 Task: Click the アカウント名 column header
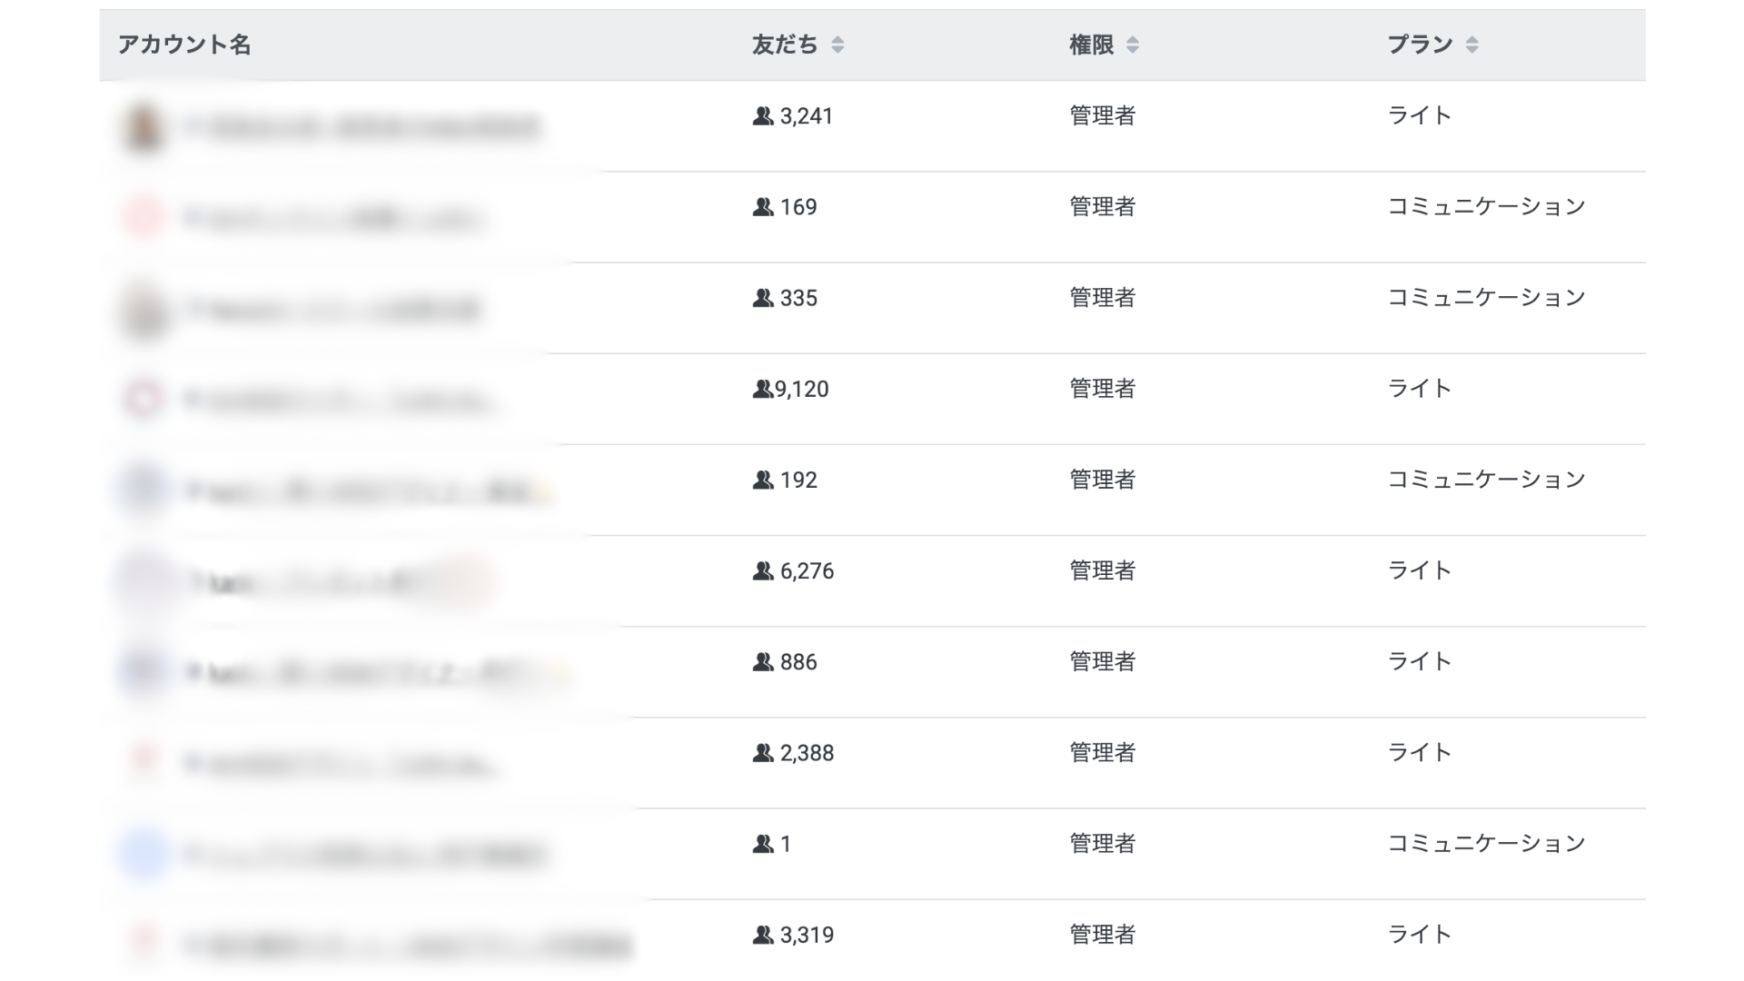click(184, 45)
